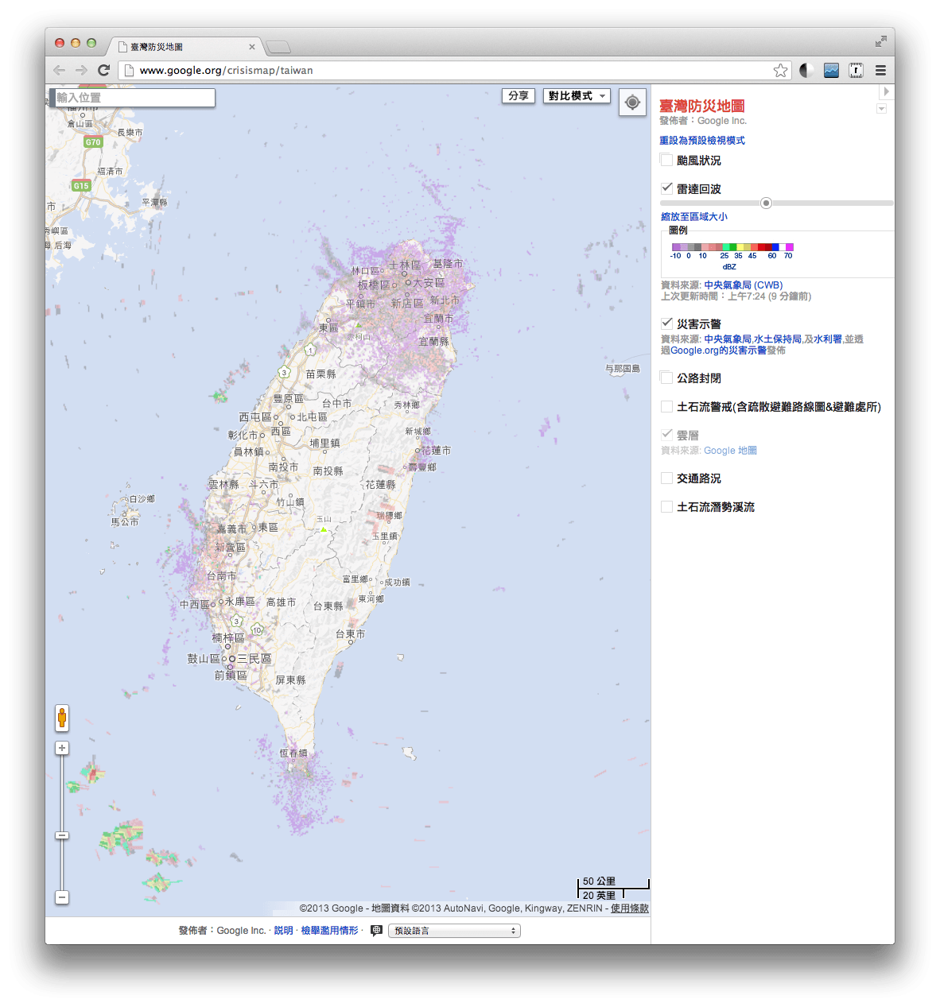Click the blue wave chart extension icon
Viewport: 940px width, 1007px height.
tap(830, 70)
